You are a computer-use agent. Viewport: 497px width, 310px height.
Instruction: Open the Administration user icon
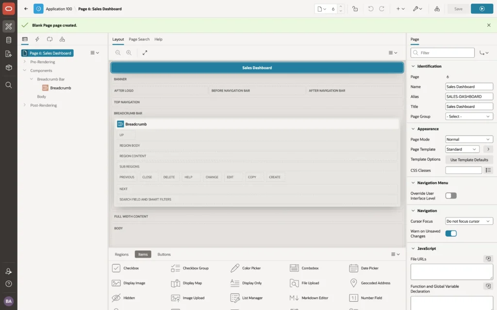(9, 271)
